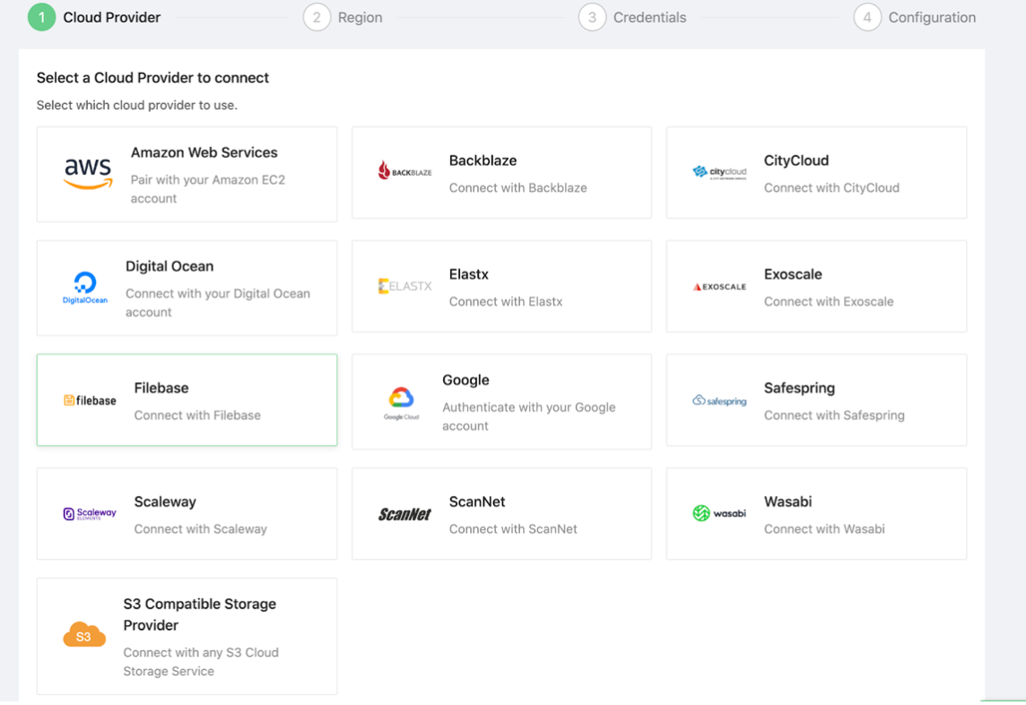1026x705 pixels.
Task: Click the Exoscale logo
Action: coord(719,287)
